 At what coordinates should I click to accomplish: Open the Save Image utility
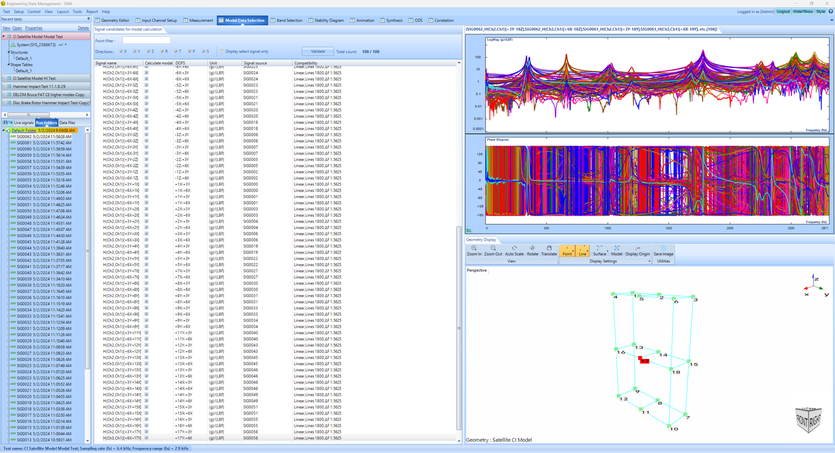(x=662, y=251)
